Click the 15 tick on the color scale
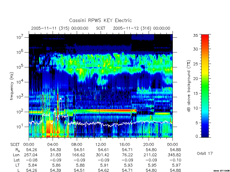This screenshot has width=230, height=172. click(x=196, y=93)
